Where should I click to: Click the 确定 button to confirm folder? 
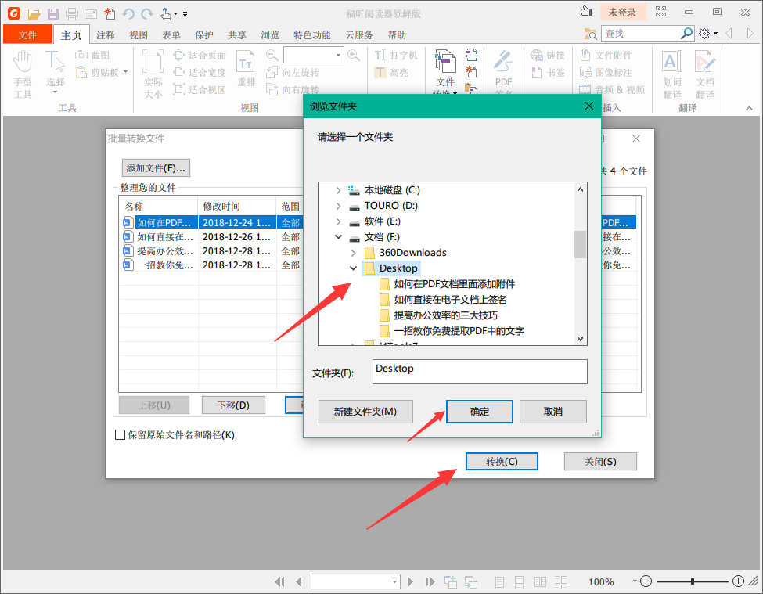tap(479, 411)
